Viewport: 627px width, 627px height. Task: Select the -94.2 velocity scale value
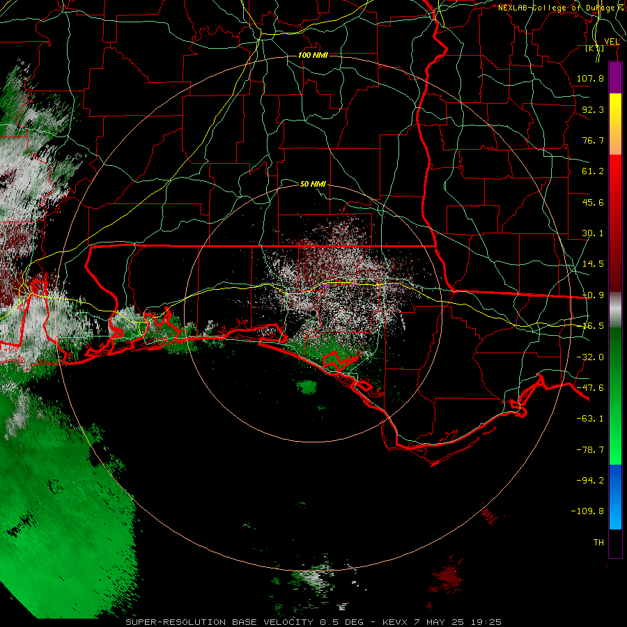(x=590, y=481)
